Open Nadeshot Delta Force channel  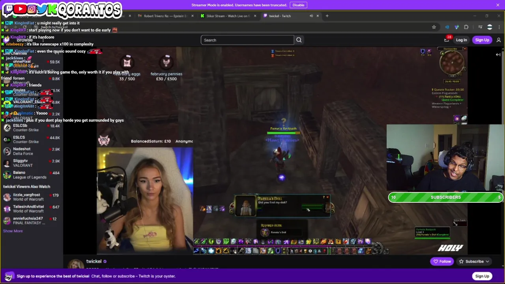[32, 151]
